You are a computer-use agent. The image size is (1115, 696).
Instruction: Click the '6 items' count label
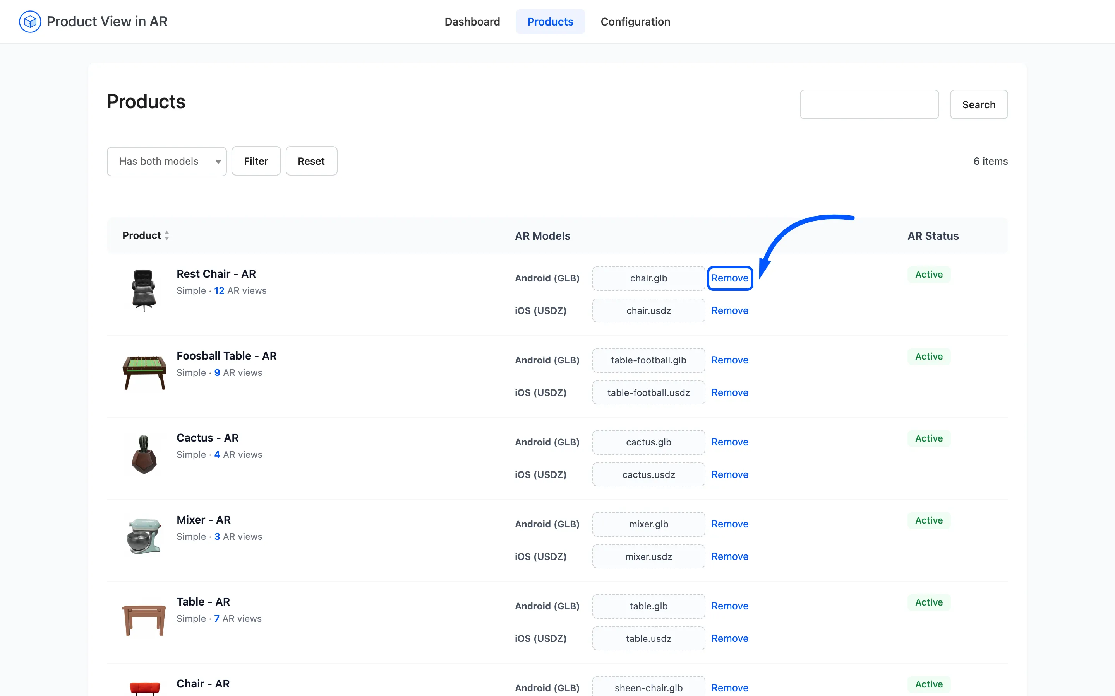990,161
